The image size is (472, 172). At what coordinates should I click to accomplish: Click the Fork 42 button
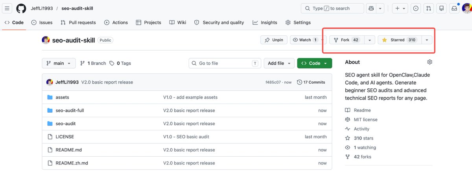tap(347, 40)
